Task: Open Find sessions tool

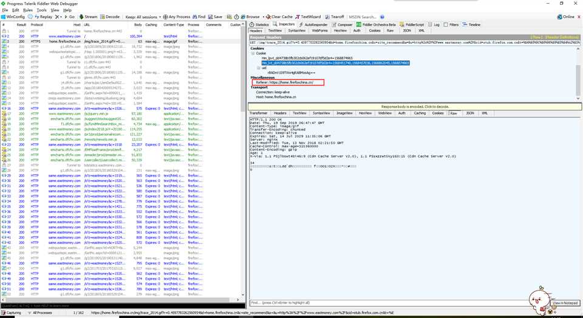Action: click(x=199, y=17)
